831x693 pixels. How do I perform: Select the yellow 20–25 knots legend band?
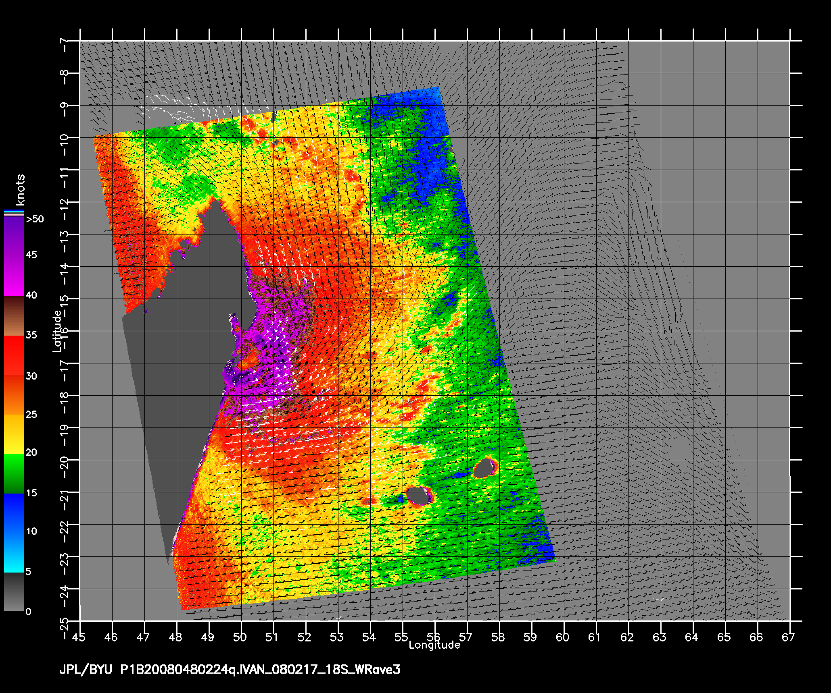[14, 434]
